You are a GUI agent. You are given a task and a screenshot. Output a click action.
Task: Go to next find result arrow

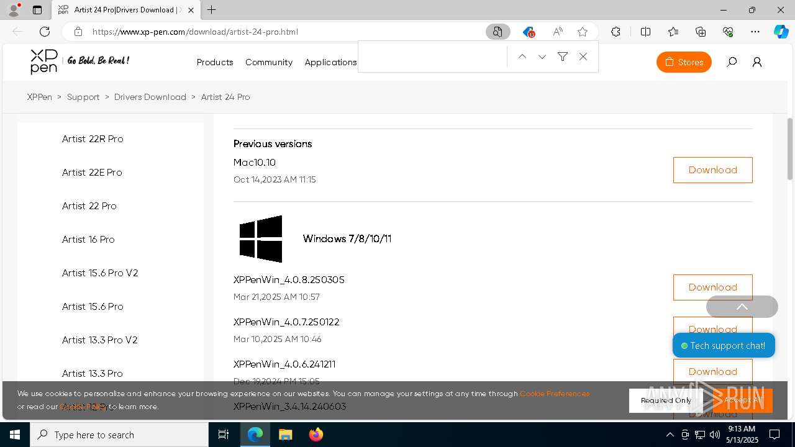click(x=542, y=56)
